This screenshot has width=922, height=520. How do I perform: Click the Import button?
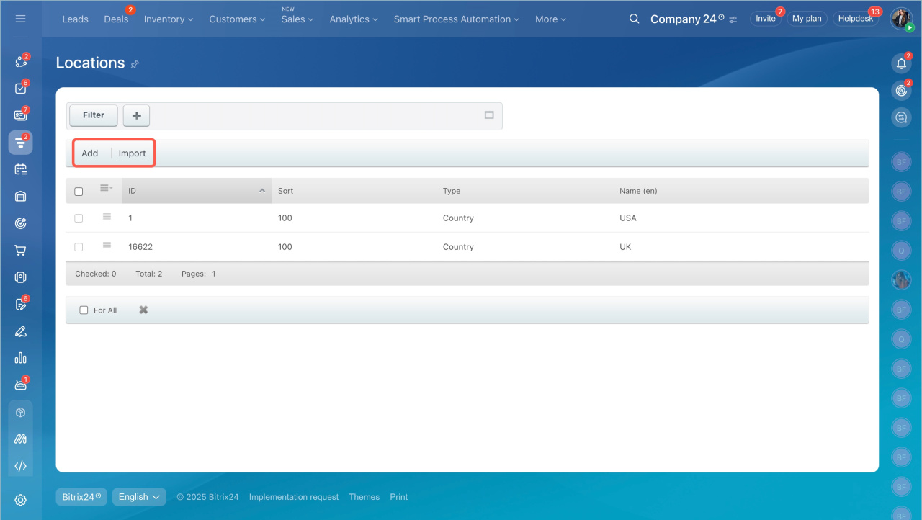pos(133,153)
